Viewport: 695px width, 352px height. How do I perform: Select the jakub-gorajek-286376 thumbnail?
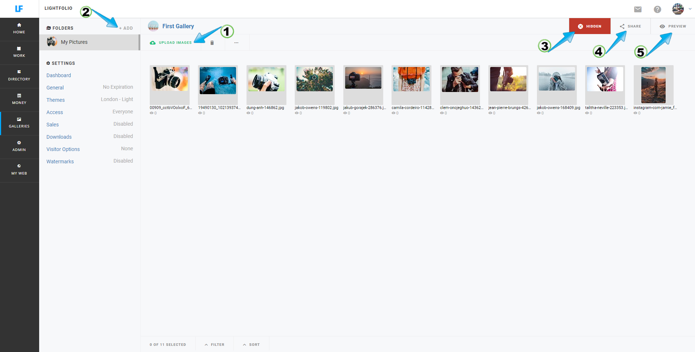click(363, 85)
